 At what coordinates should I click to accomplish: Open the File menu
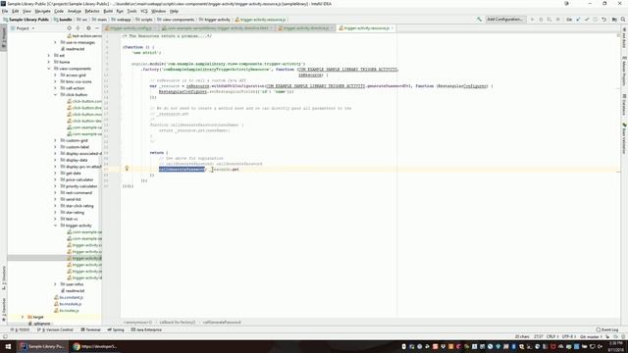tap(5, 11)
